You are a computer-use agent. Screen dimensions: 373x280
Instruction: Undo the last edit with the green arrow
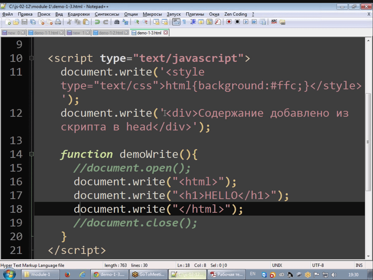(97, 22)
